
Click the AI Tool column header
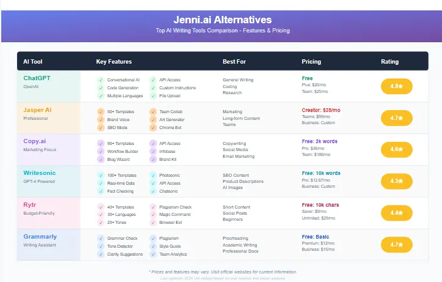32,61
